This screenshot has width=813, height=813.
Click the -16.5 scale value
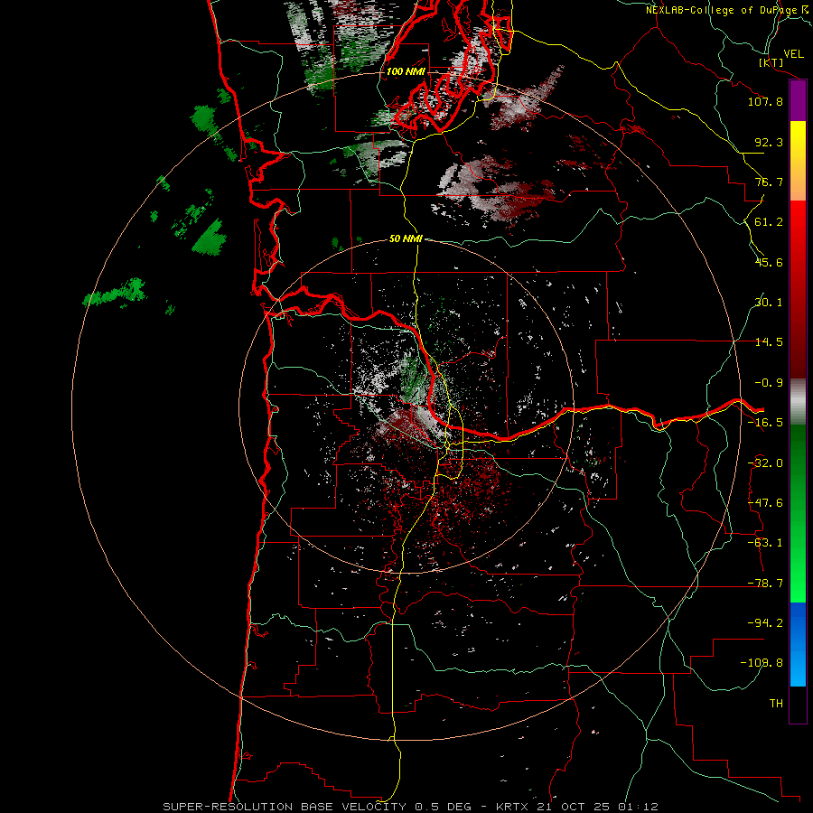[x=765, y=423]
